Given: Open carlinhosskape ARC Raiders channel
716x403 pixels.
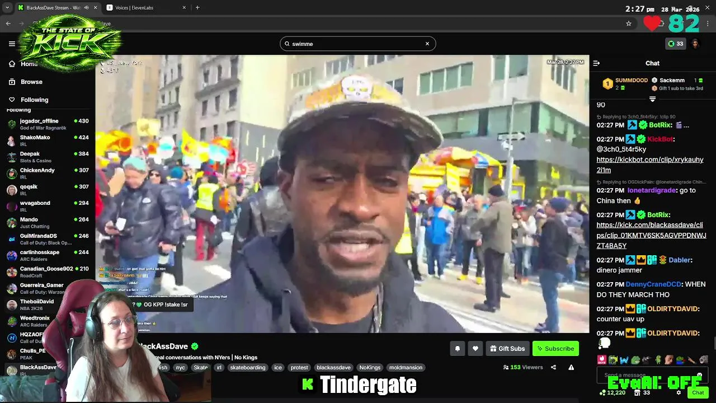Looking at the screenshot, I should coord(48,255).
